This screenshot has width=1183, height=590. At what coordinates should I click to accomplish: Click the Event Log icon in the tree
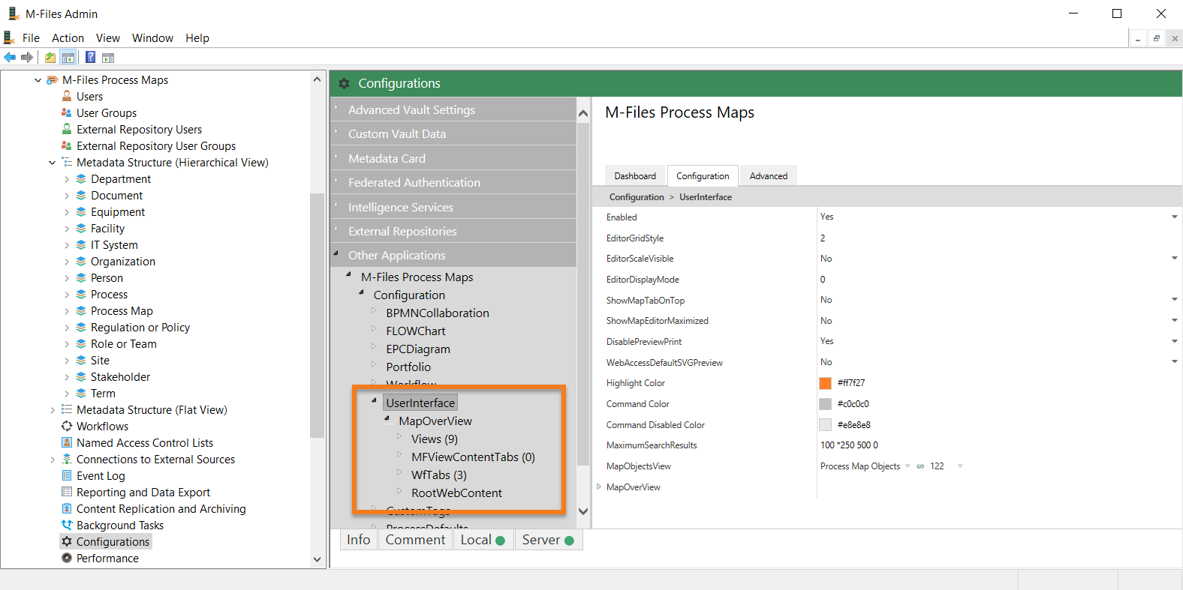tap(67, 476)
